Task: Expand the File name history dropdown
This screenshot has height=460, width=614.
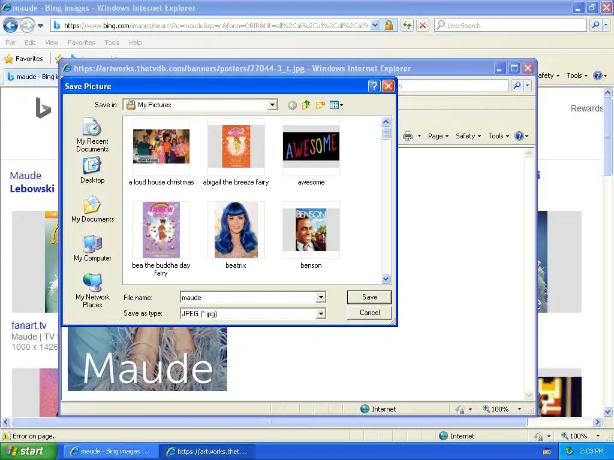Action: [x=321, y=297]
